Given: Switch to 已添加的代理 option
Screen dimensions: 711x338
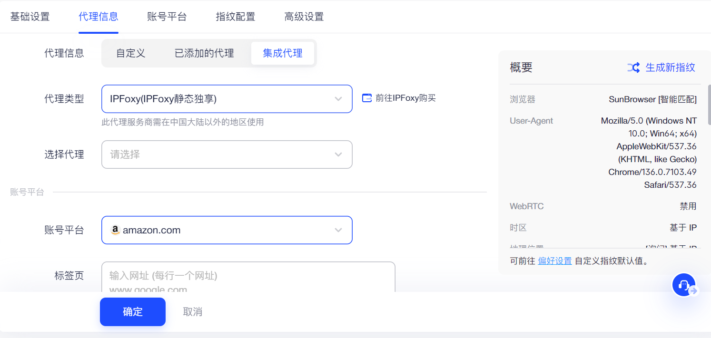Looking at the screenshot, I should (x=204, y=53).
